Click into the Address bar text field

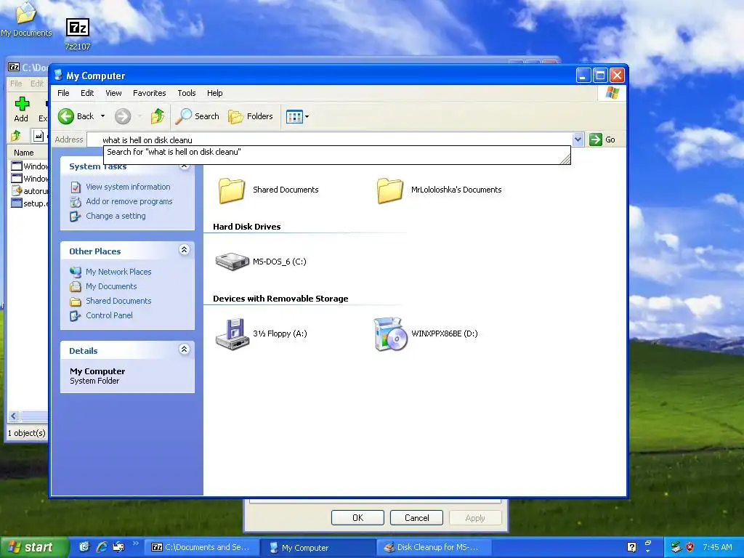330,140
